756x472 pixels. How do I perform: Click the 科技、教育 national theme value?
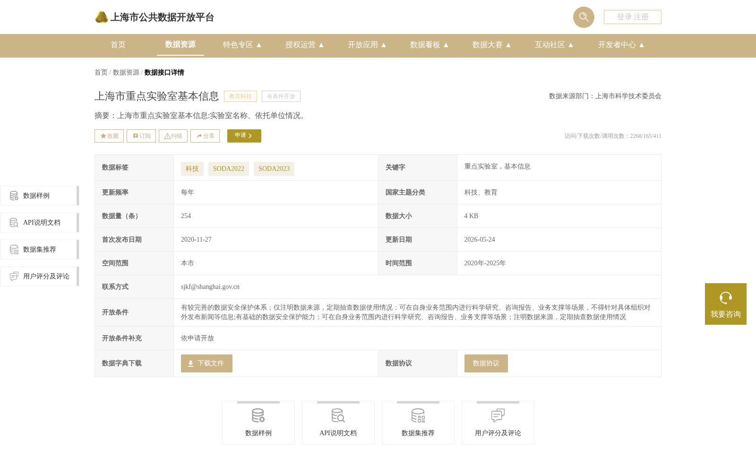pos(481,193)
